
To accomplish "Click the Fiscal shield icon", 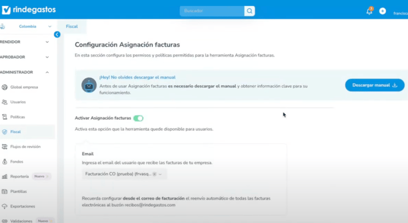I will pyautogui.click(x=4, y=132).
